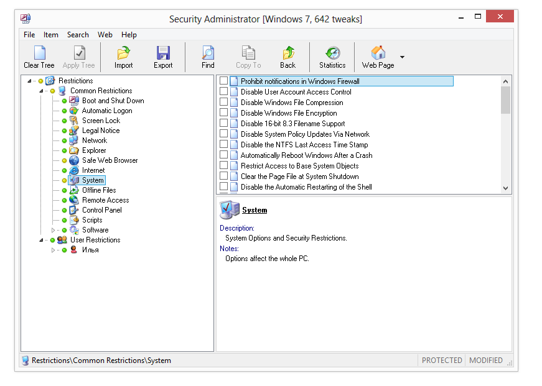The width and height of the screenshot is (542, 386).
Task: Check Disable 16-bit 8.3 Filename Support
Action: coord(223,123)
